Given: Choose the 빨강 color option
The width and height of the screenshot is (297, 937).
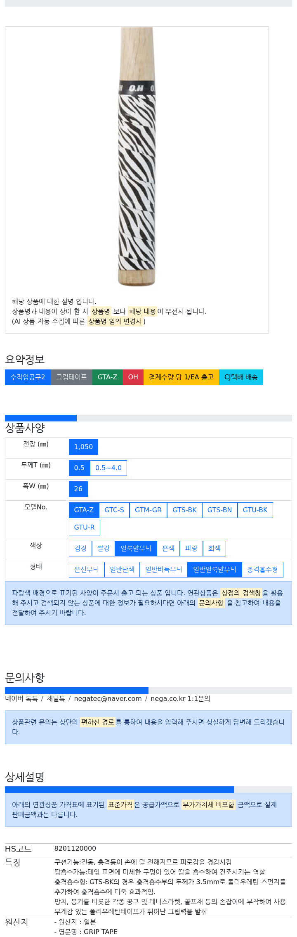Looking at the screenshot, I should 104,549.
